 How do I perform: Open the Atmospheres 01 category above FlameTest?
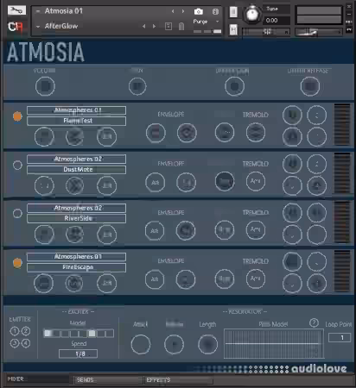coord(76,110)
